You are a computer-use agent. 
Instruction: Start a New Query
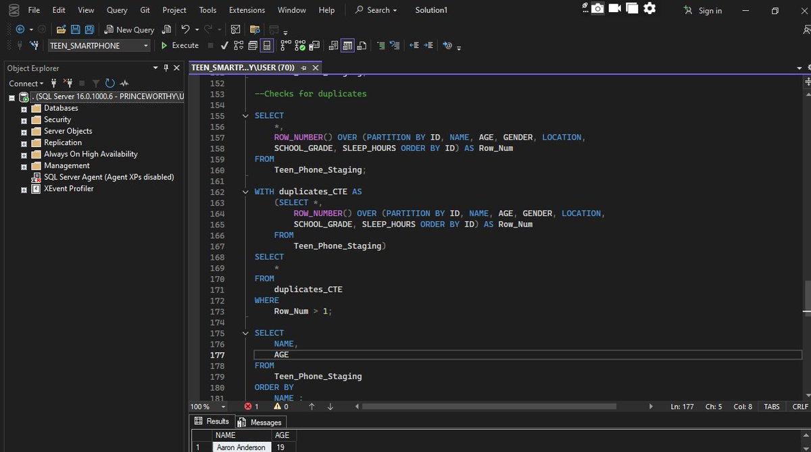click(130, 30)
